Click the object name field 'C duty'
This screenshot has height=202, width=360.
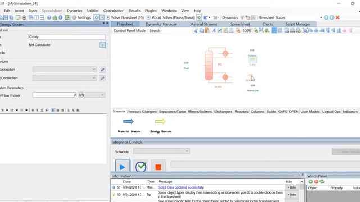67,36
